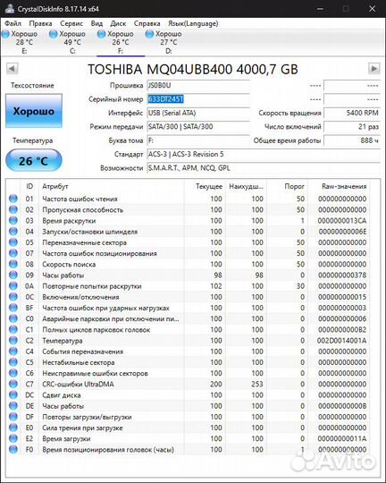Click status icon for attribute 08 Скорость поиска
Screen dimensions: 386x483
tap(13, 264)
